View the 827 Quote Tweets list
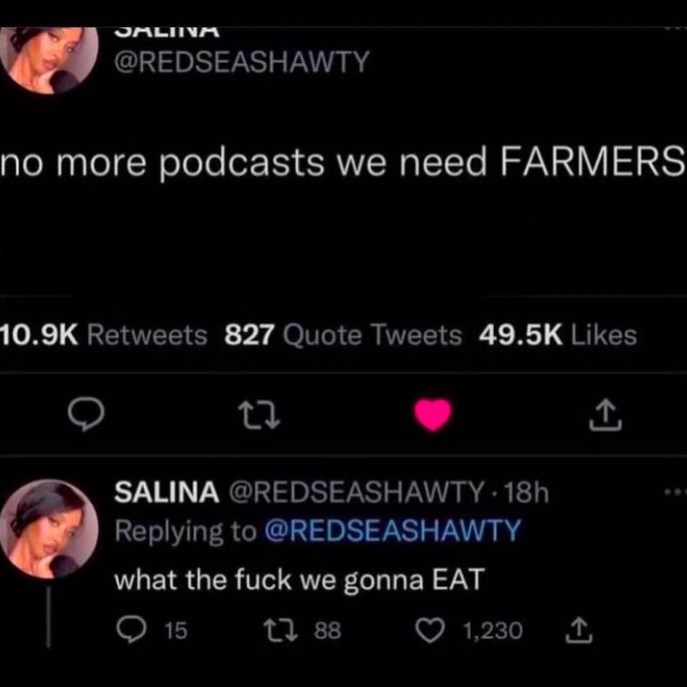 (x=343, y=335)
